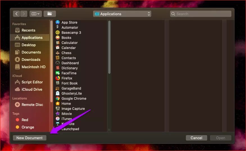Select Macintosh HD in the sidebar
The image size is (246, 151).
[30, 67]
